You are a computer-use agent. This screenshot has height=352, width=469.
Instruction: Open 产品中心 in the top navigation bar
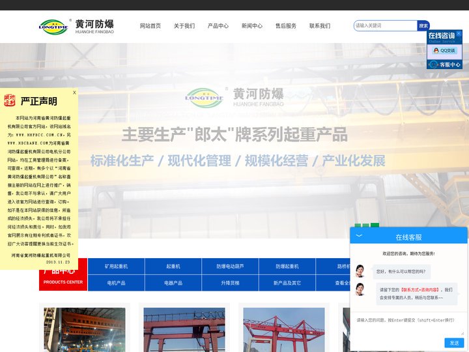[x=218, y=26]
